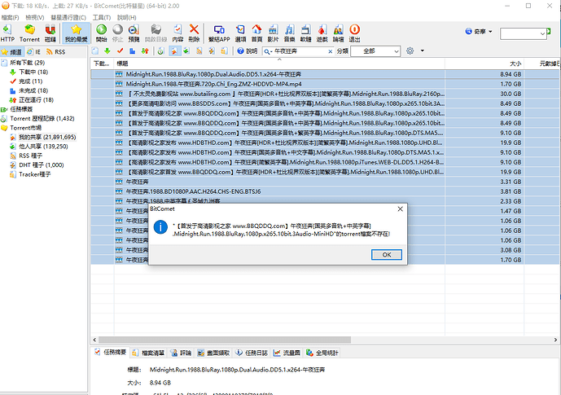561x395 pixels.
Task: Switch to the 流量圖 traffic graph tab
Action: click(x=287, y=353)
